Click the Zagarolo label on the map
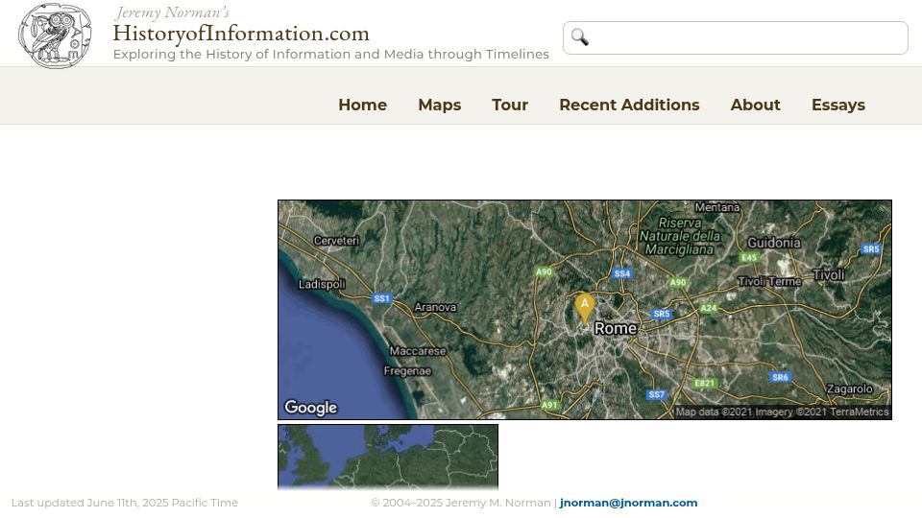 pyautogui.click(x=850, y=388)
